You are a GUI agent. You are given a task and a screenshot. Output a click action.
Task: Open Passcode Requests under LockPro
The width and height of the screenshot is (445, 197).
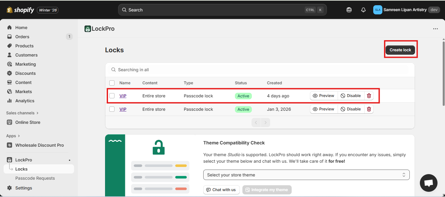[x=35, y=178]
